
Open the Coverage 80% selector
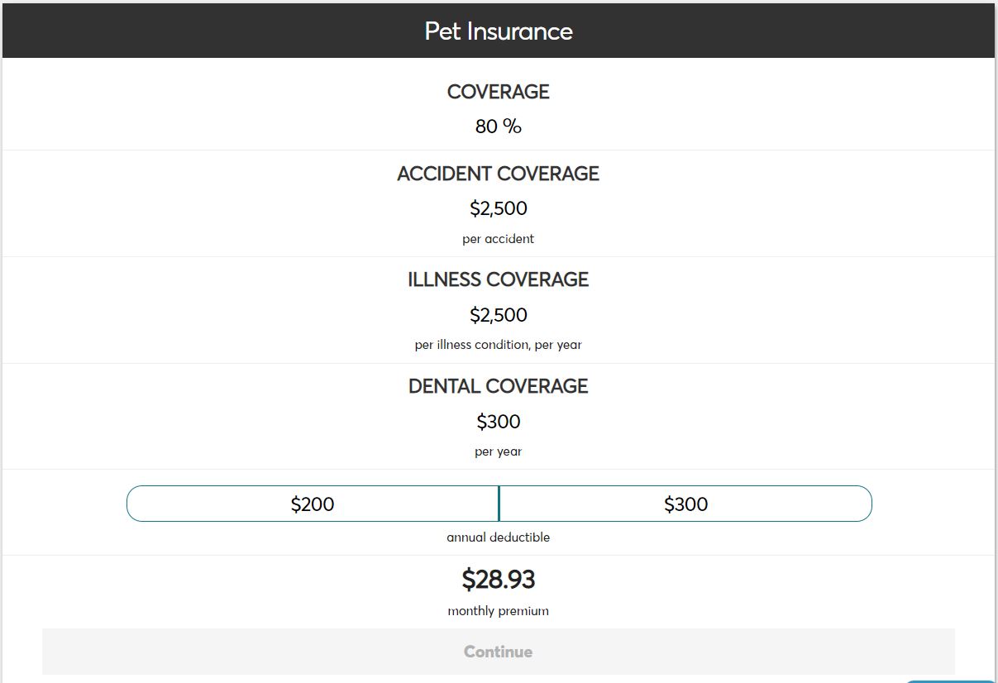coord(498,127)
